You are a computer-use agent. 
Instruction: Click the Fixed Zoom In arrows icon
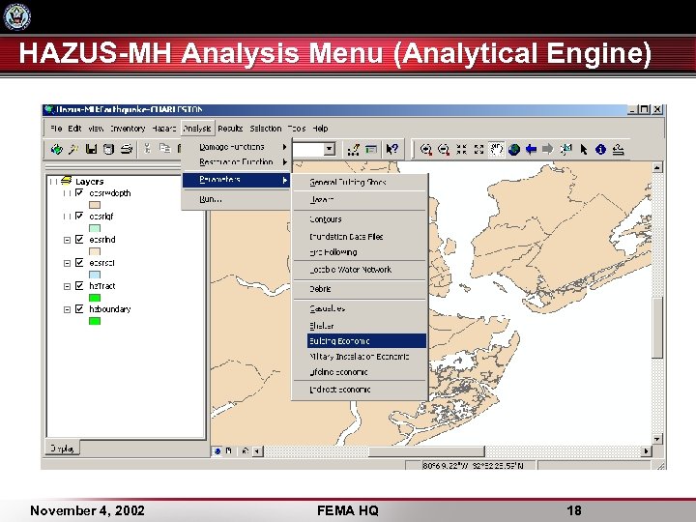[x=462, y=149]
